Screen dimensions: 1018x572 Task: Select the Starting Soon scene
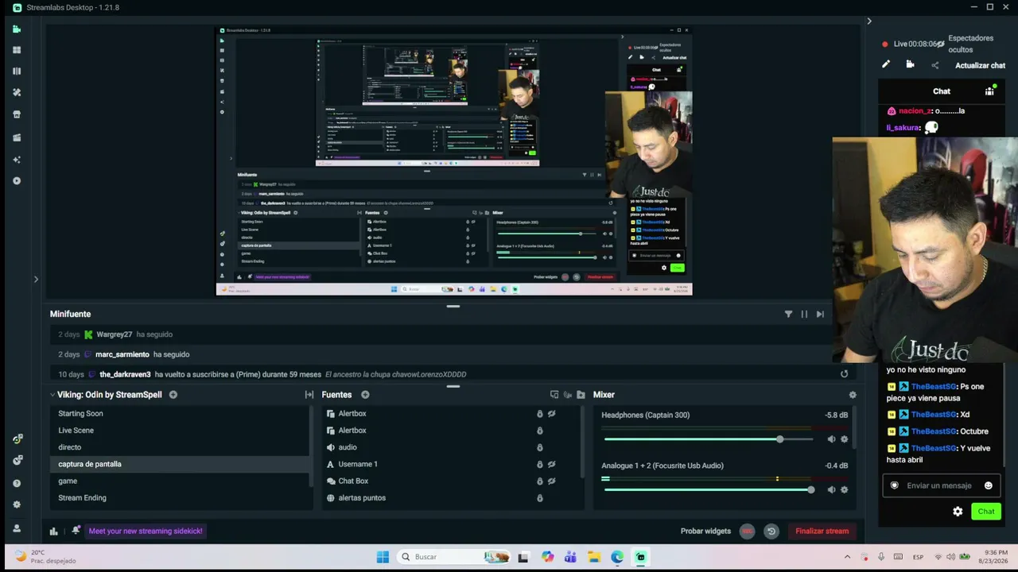point(181,414)
